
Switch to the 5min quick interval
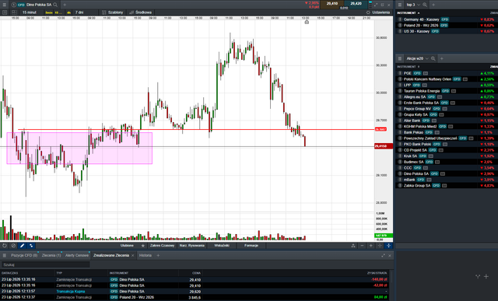point(48,12)
